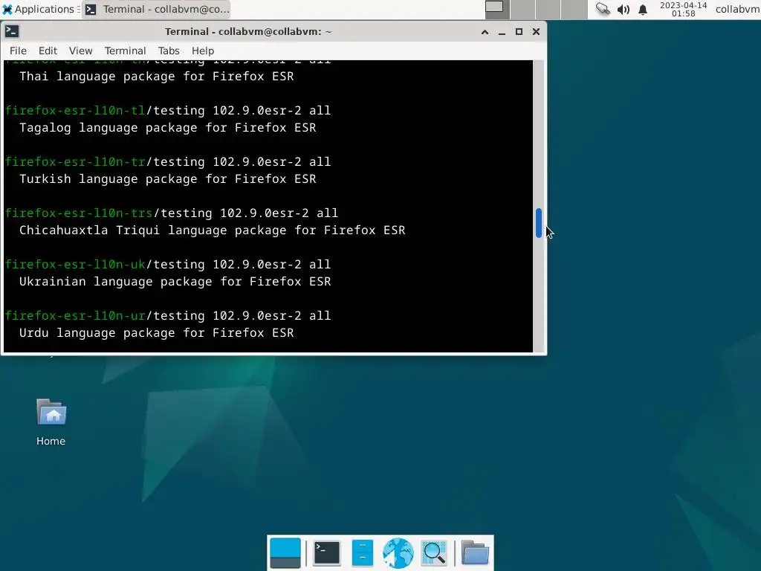This screenshot has width=761, height=571.
Task: Open the Tabs menu
Action: [x=169, y=51]
